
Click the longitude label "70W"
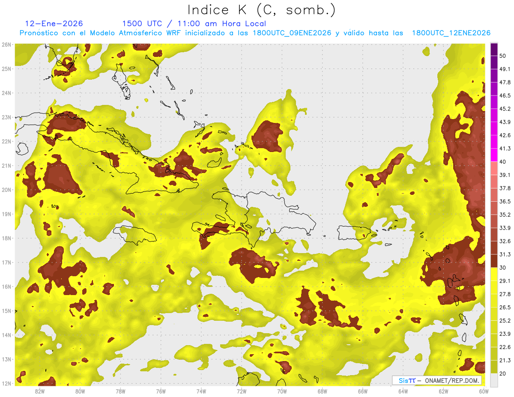pos(282,391)
